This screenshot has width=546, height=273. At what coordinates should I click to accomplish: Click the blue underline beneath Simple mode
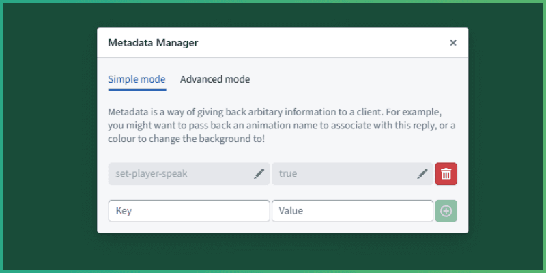tap(136, 89)
